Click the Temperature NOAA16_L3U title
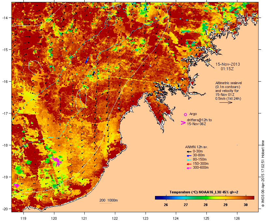 pos(204,192)
